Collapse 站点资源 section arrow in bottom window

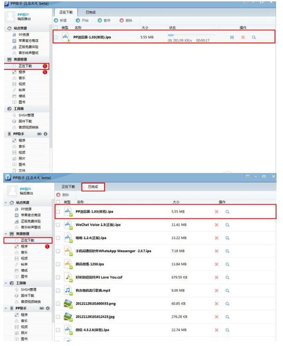tap(6, 203)
